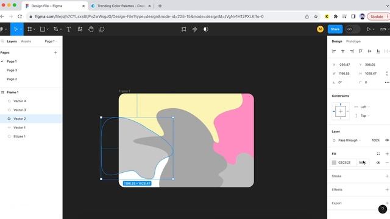Open more options ellipsis in the Design panel
The height and width of the screenshot is (219, 390).
pyautogui.click(x=387, y=83)
